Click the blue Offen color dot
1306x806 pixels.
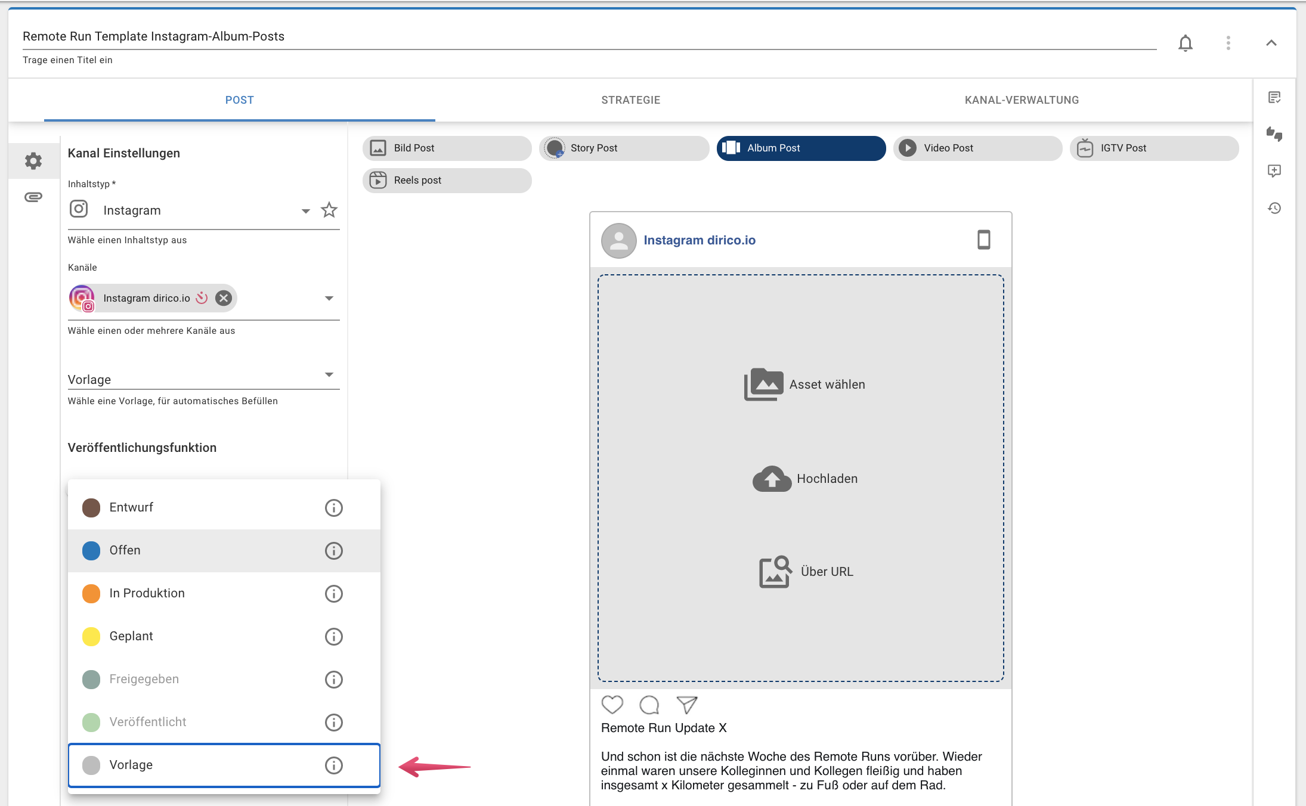91,551
